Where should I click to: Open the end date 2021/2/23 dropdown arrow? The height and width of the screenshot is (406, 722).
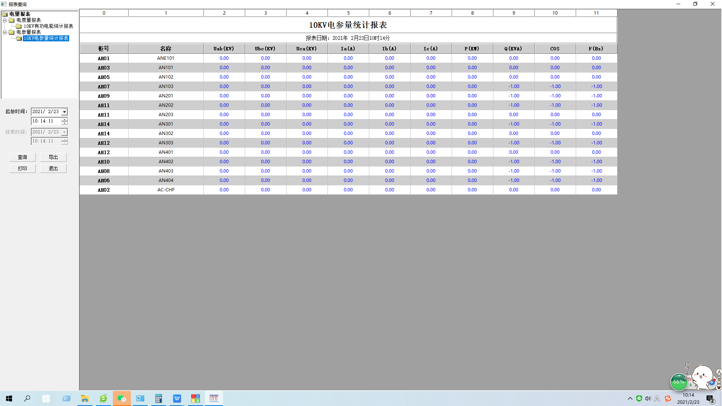pos(64,132)
